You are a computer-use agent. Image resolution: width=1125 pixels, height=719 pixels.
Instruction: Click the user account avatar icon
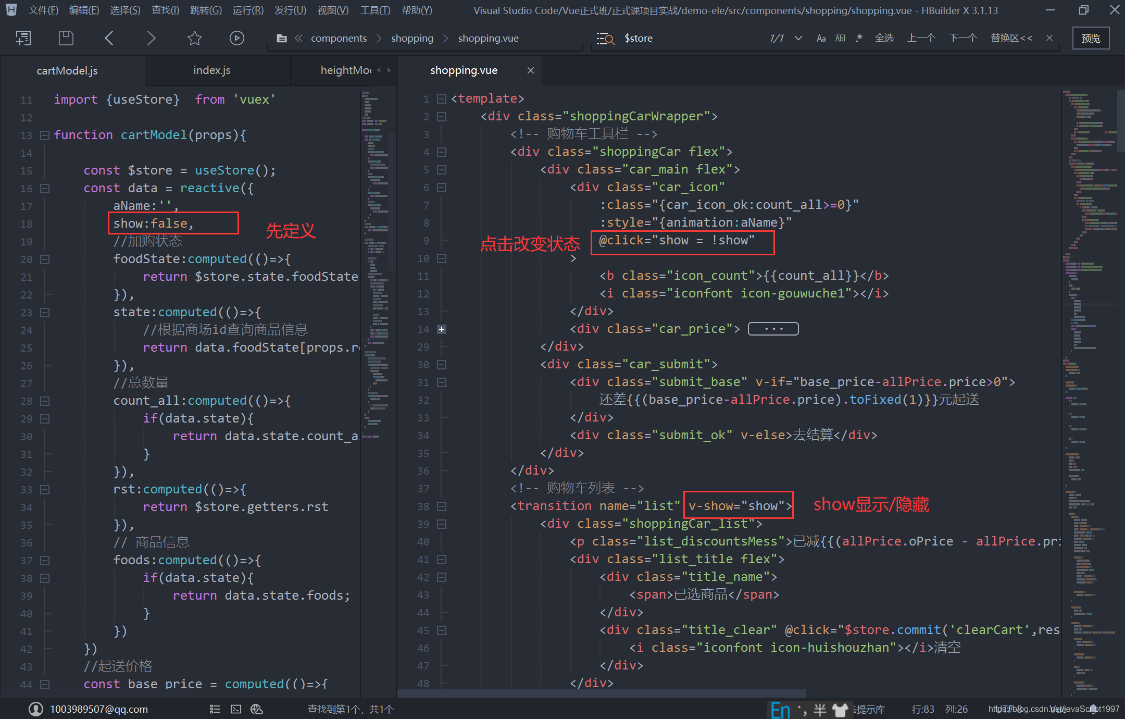coord(36,709)
